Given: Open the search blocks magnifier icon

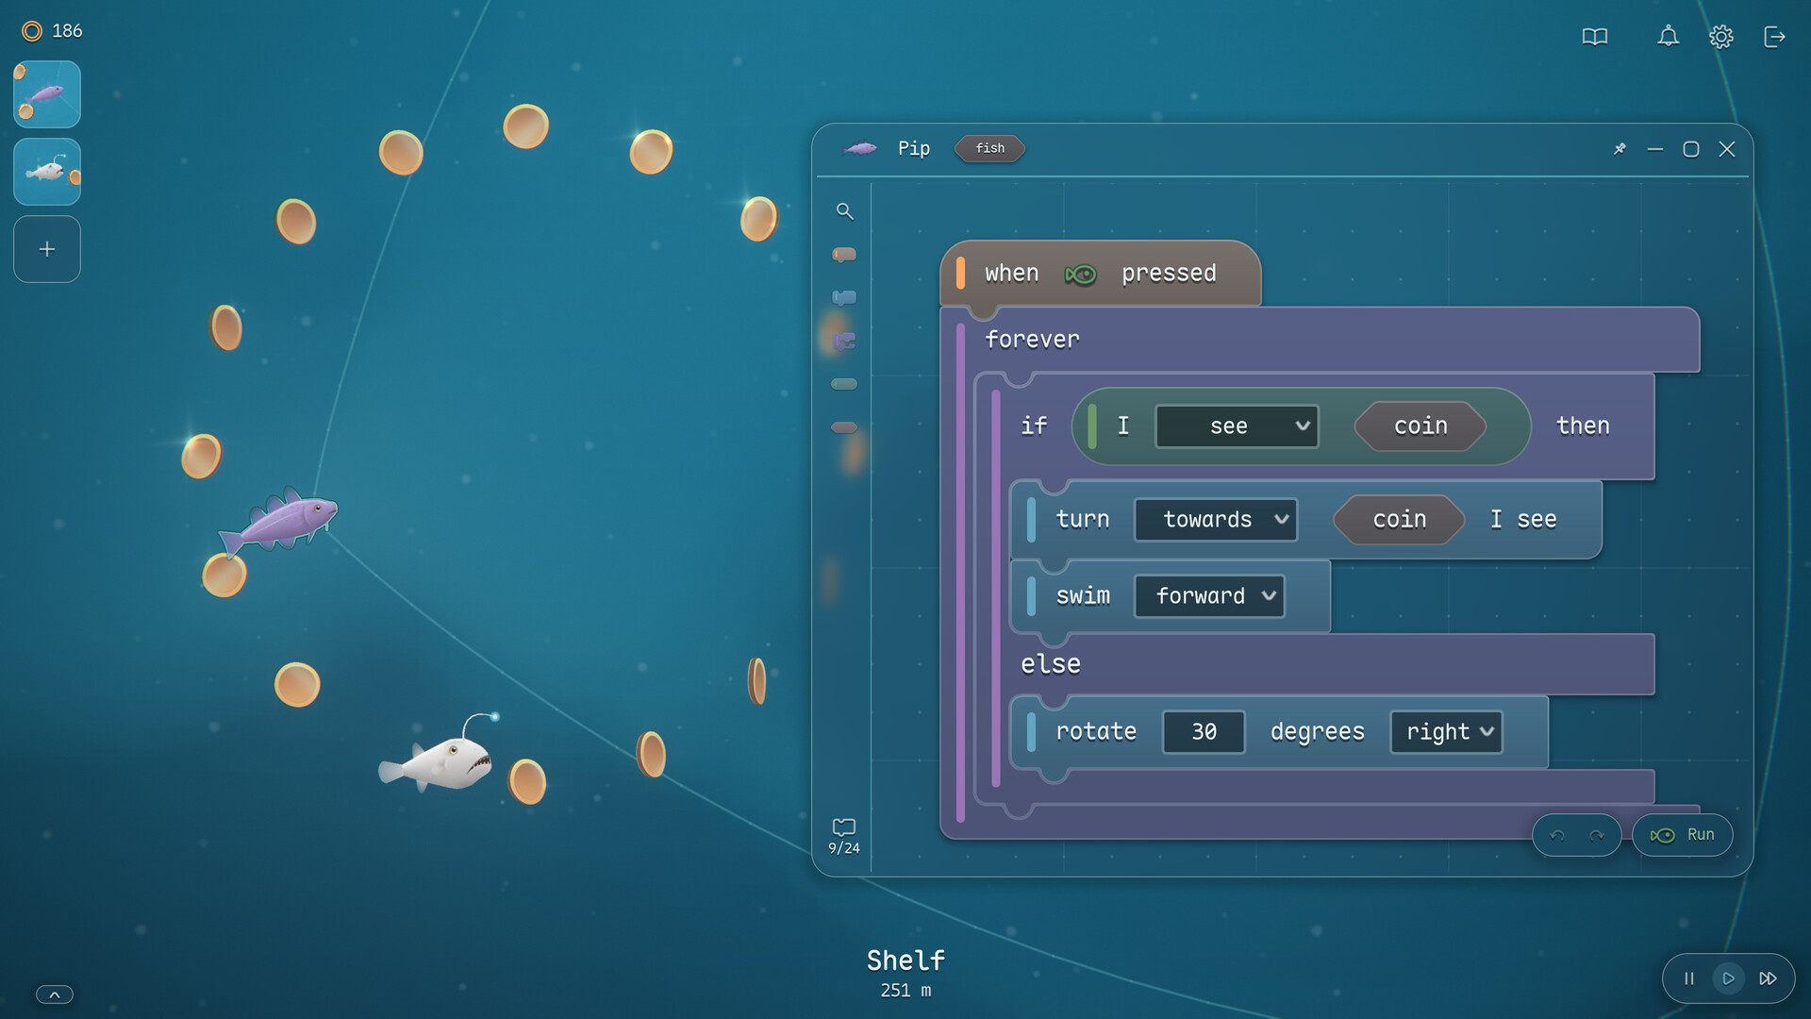Looking at the screenshot, I should coord(844,211).
